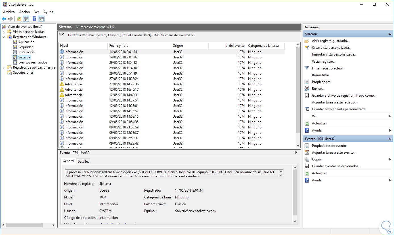Click the funnel icon for Filtrar registro actual
Image resolution: width=394 pixels, height=235 pixels.
[307, 68]
